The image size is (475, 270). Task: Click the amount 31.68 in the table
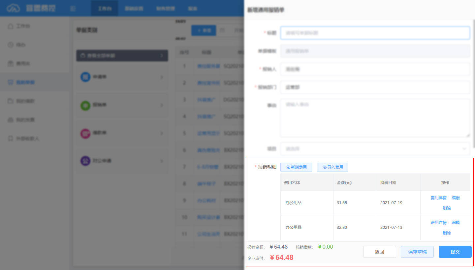click(x=342, y=203)
